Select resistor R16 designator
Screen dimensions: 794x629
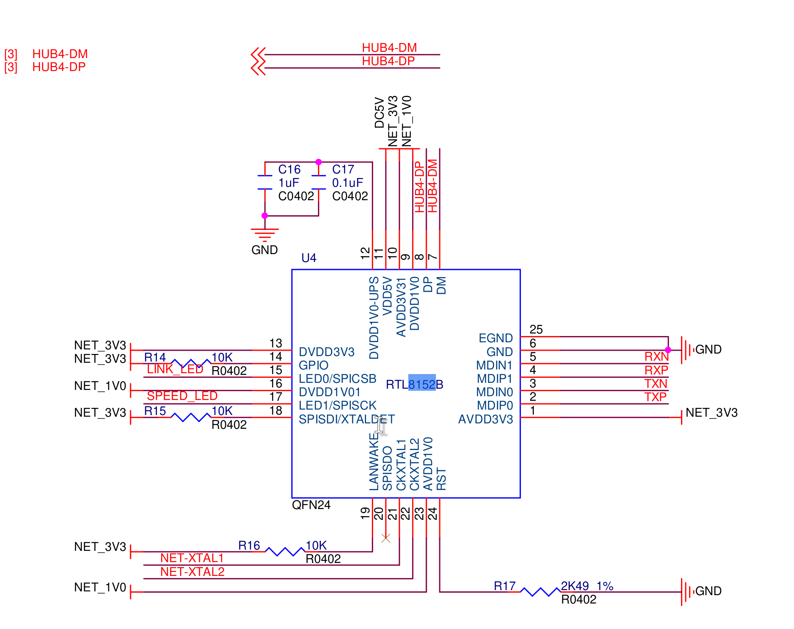click(249, 545)
